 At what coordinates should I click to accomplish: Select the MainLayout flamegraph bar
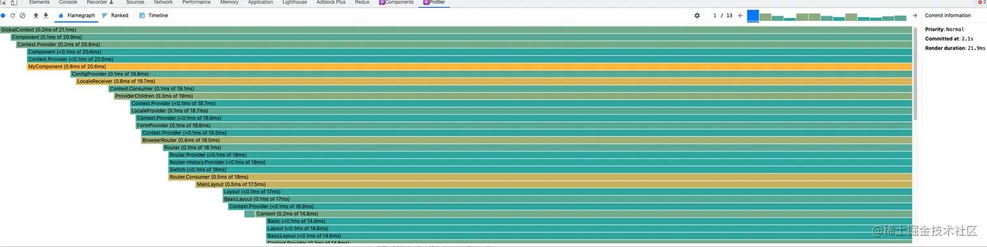554,184
